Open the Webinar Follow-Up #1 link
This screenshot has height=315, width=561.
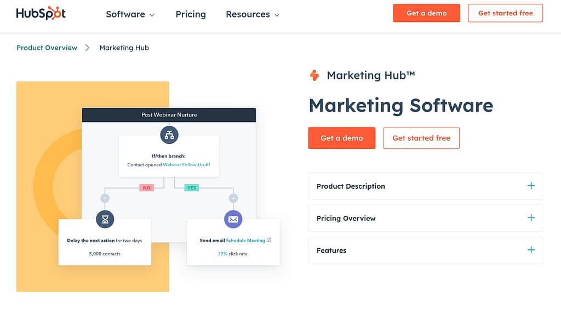coord(186,164)
